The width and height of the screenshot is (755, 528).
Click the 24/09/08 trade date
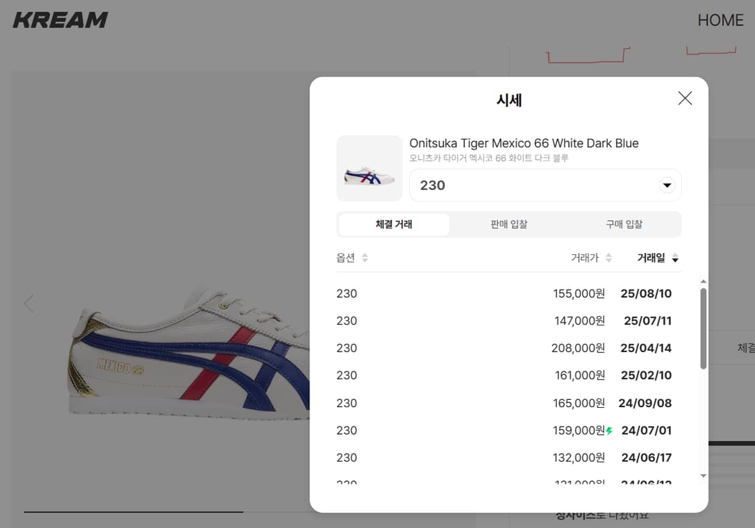[x=645, y=403]
